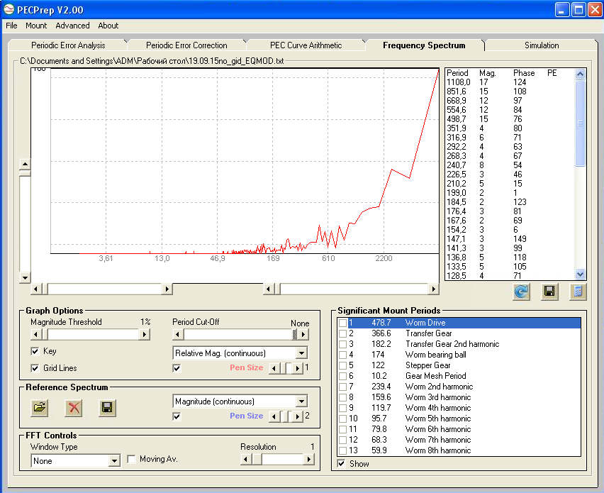This screenshot has height=493, width=604.
Task: Open the Advanced menu
Action: tap(72, 26)
